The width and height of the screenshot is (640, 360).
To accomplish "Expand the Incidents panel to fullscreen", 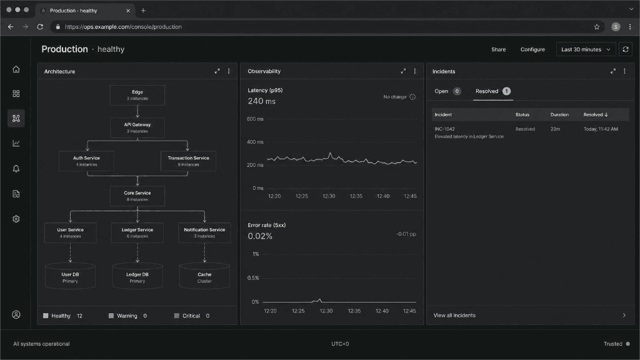I will tap(613, 71).
